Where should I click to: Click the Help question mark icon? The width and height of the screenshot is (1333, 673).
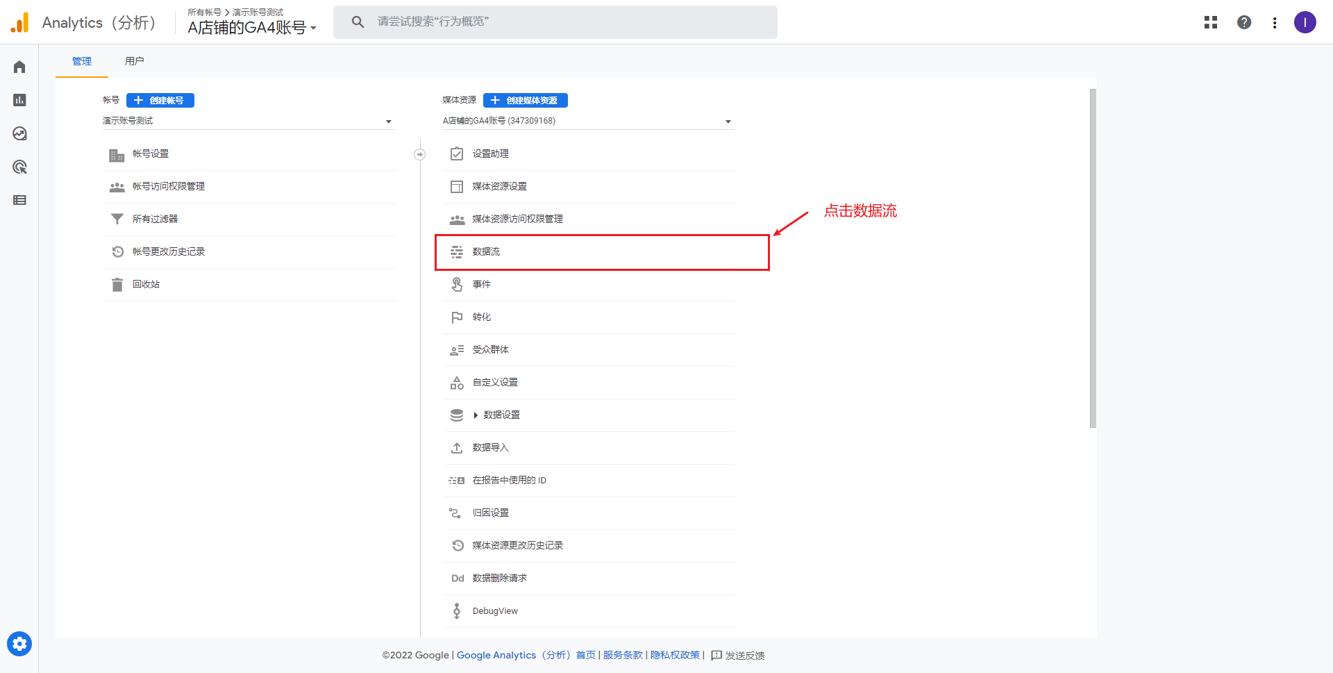(x=1244, y=22)
